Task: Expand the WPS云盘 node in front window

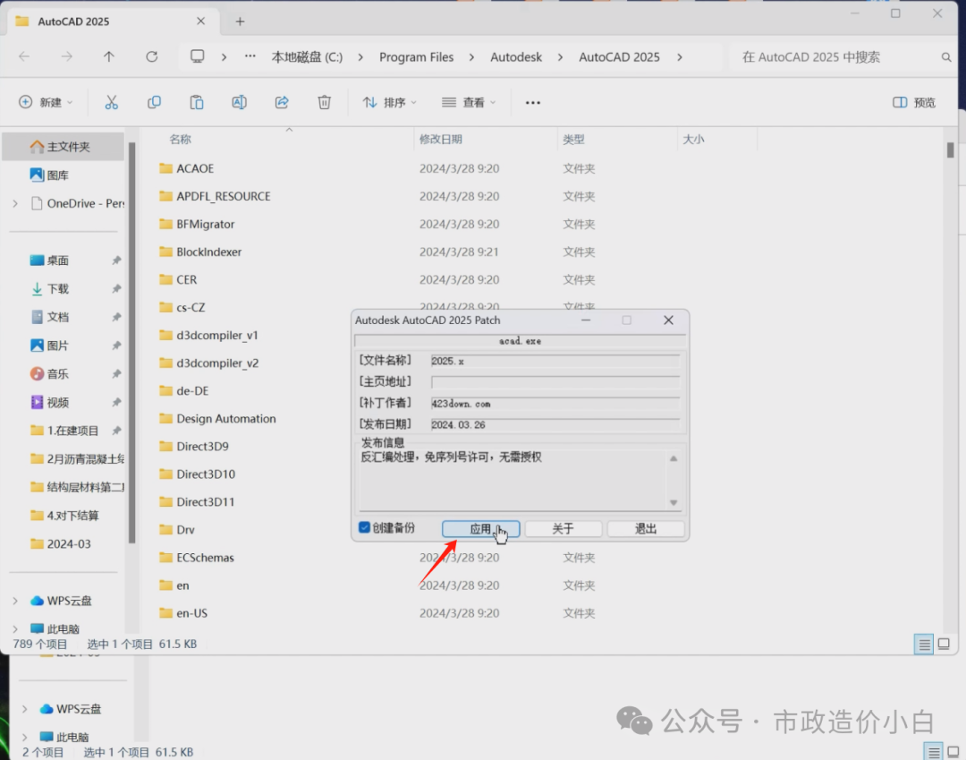Action: point(15,601)
